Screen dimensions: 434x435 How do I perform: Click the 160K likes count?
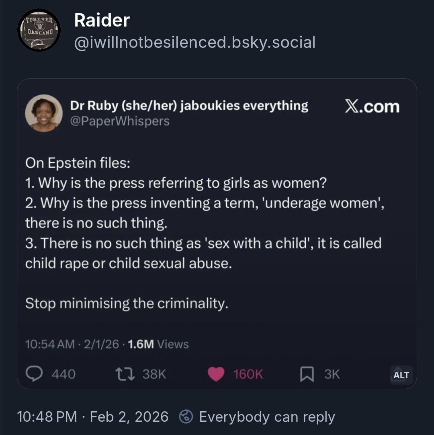point(248,374)
